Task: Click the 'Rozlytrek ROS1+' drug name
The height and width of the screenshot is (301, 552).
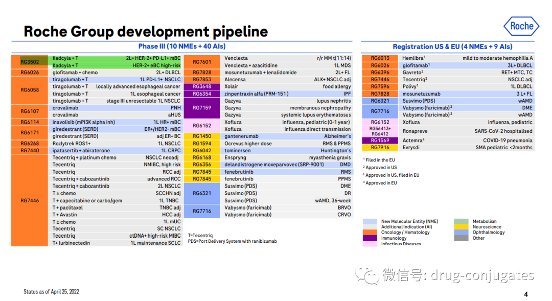Action: pos(72,144)
